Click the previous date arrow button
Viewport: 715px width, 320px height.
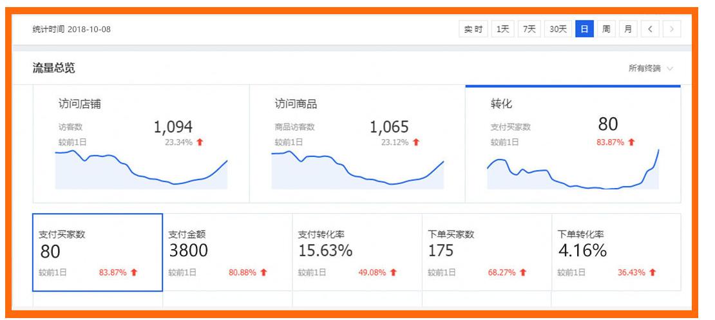pyautogui.click(x=650, y=29)
